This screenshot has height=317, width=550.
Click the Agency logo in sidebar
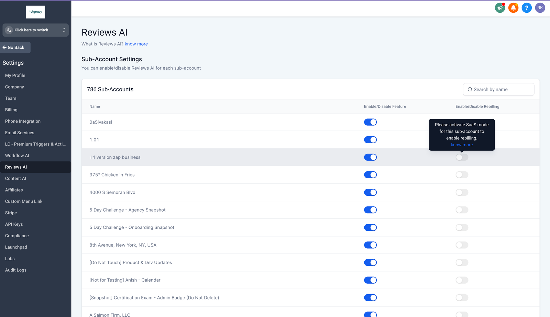(x=36, y=12)
